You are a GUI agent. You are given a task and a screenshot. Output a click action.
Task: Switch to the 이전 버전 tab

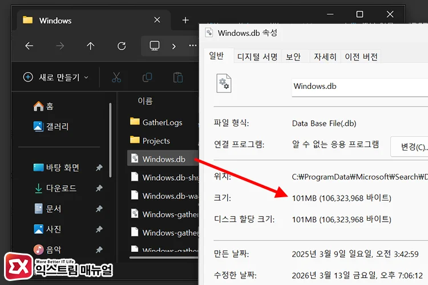[361, 57]
